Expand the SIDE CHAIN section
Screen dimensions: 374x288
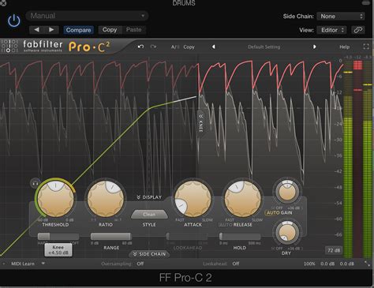[149, 254]
